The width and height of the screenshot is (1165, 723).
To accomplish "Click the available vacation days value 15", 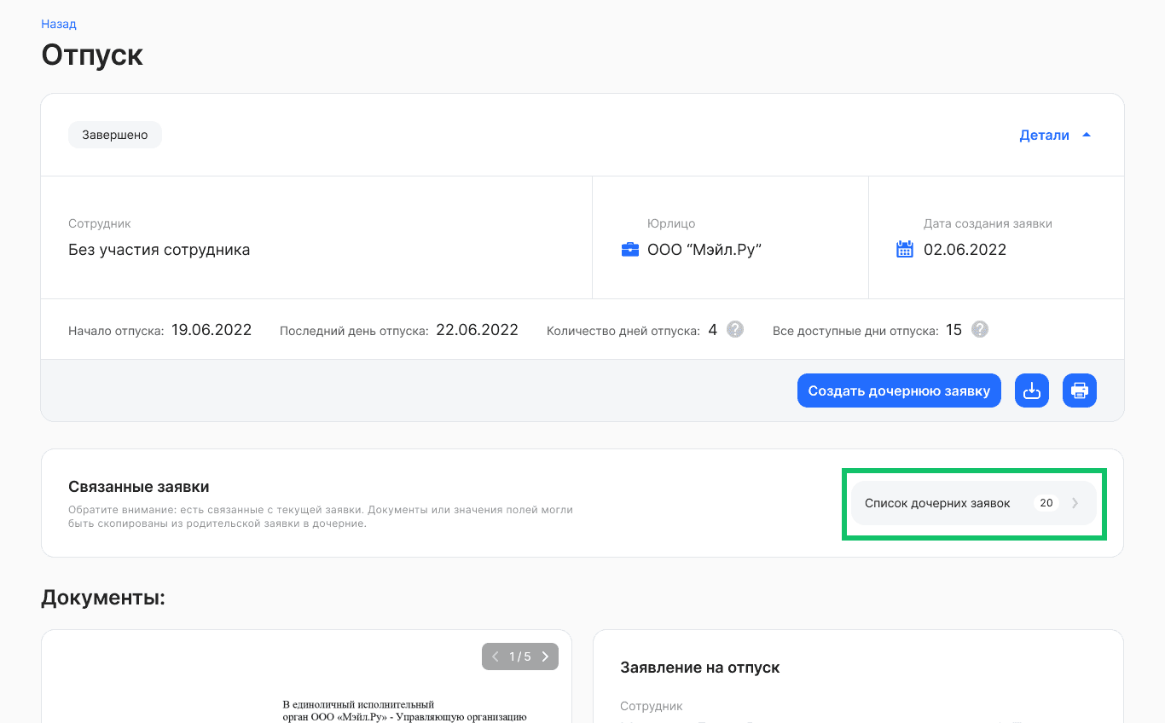I will [953, 330].
